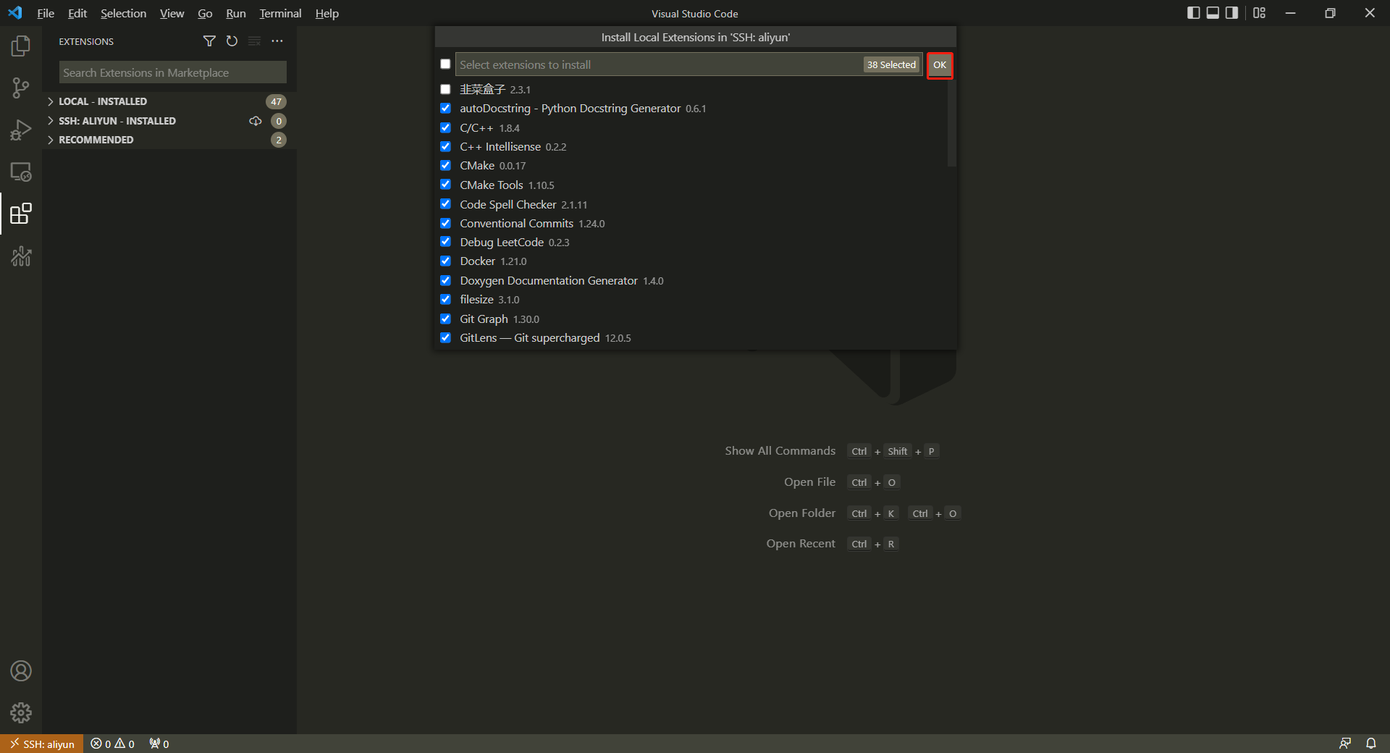Screen dimensions: 1390x753
Task: Click the notifications bell in status bar
Action: point(1370,744)
